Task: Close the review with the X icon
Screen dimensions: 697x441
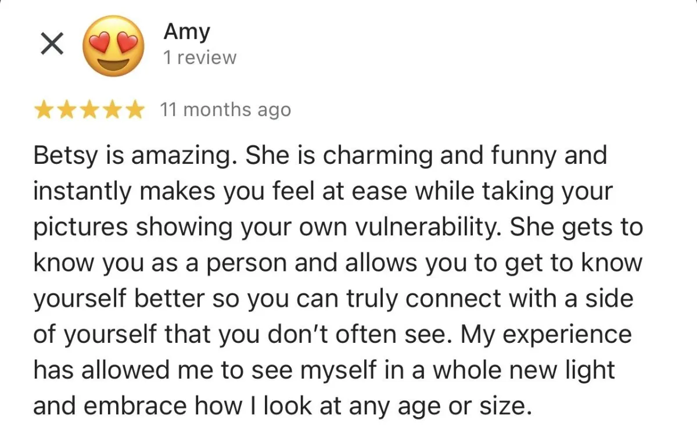Action: 52,45
